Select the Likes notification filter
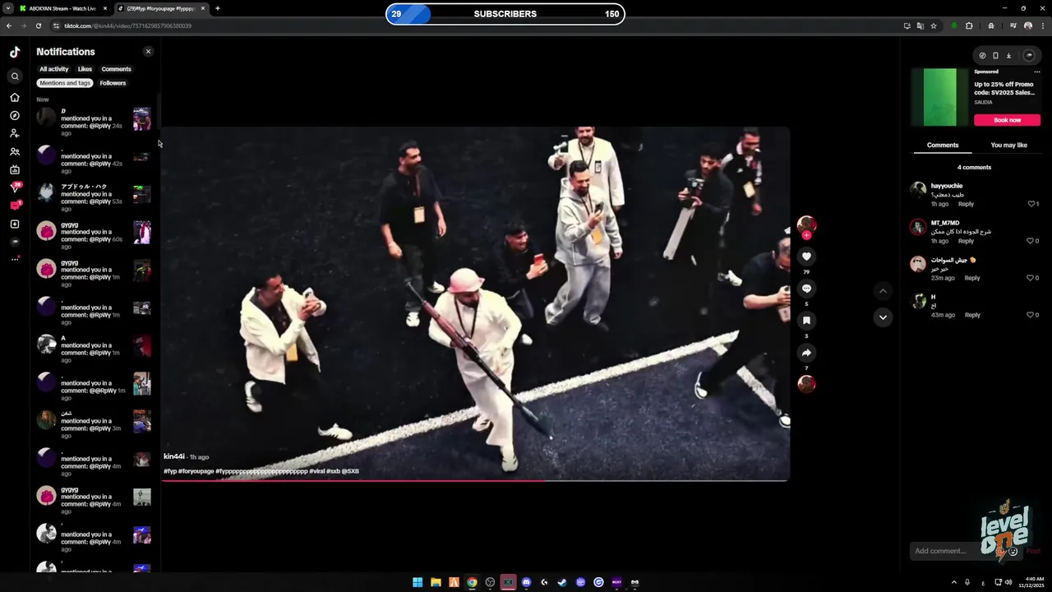The width and height of the screenshot is (1052, 592). pos(85,69)
